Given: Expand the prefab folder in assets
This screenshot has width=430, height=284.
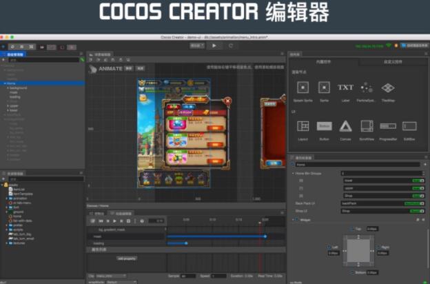Looking at the screenshot, I should (7, 225).
